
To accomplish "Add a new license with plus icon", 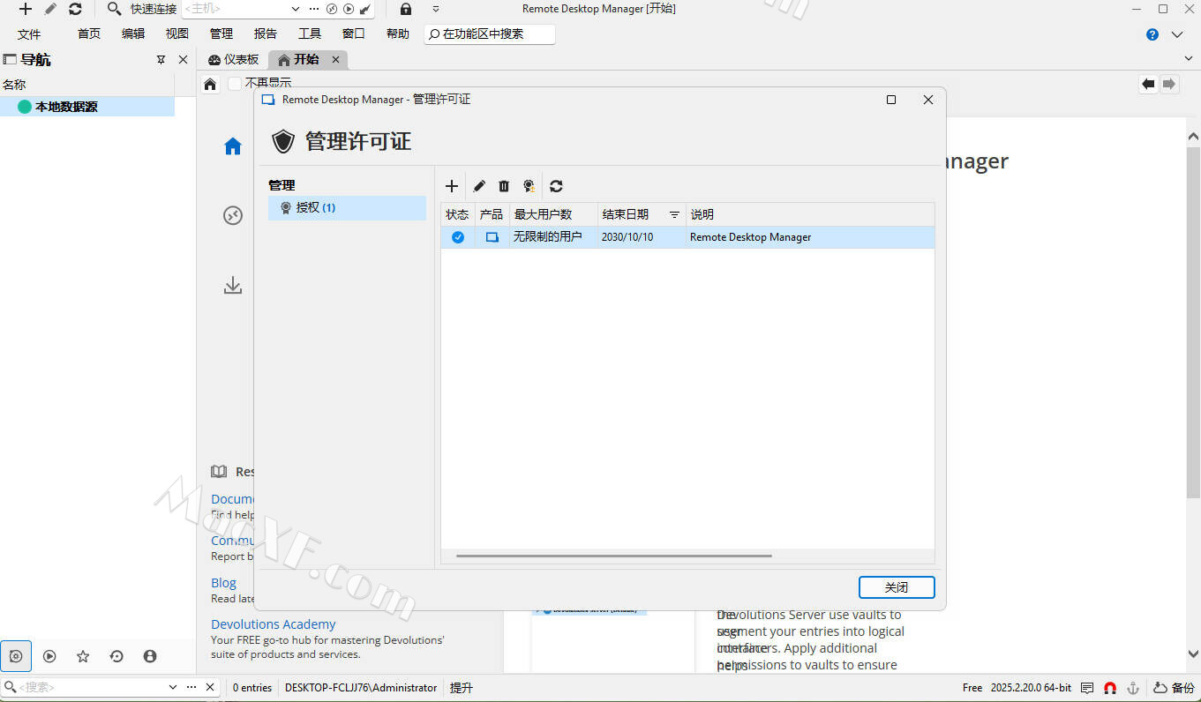I will (x=451, y=186).
